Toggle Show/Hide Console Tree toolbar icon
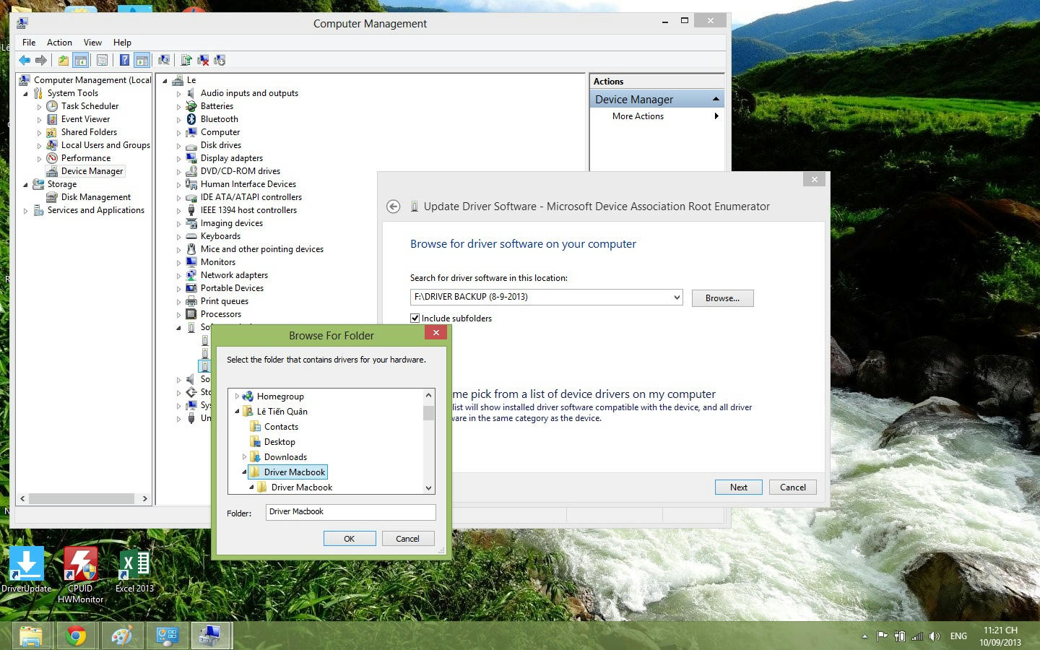This screenshot has width=1040, height=650. (81, 61)
